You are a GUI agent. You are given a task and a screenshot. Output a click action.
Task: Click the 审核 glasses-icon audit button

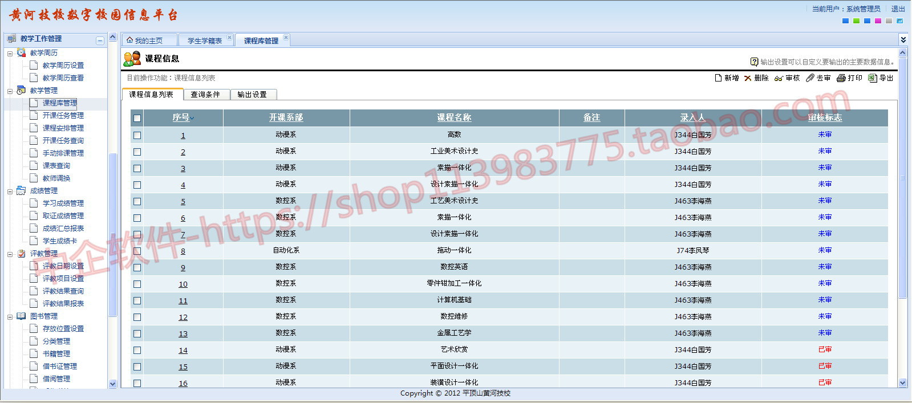[787, 78]
